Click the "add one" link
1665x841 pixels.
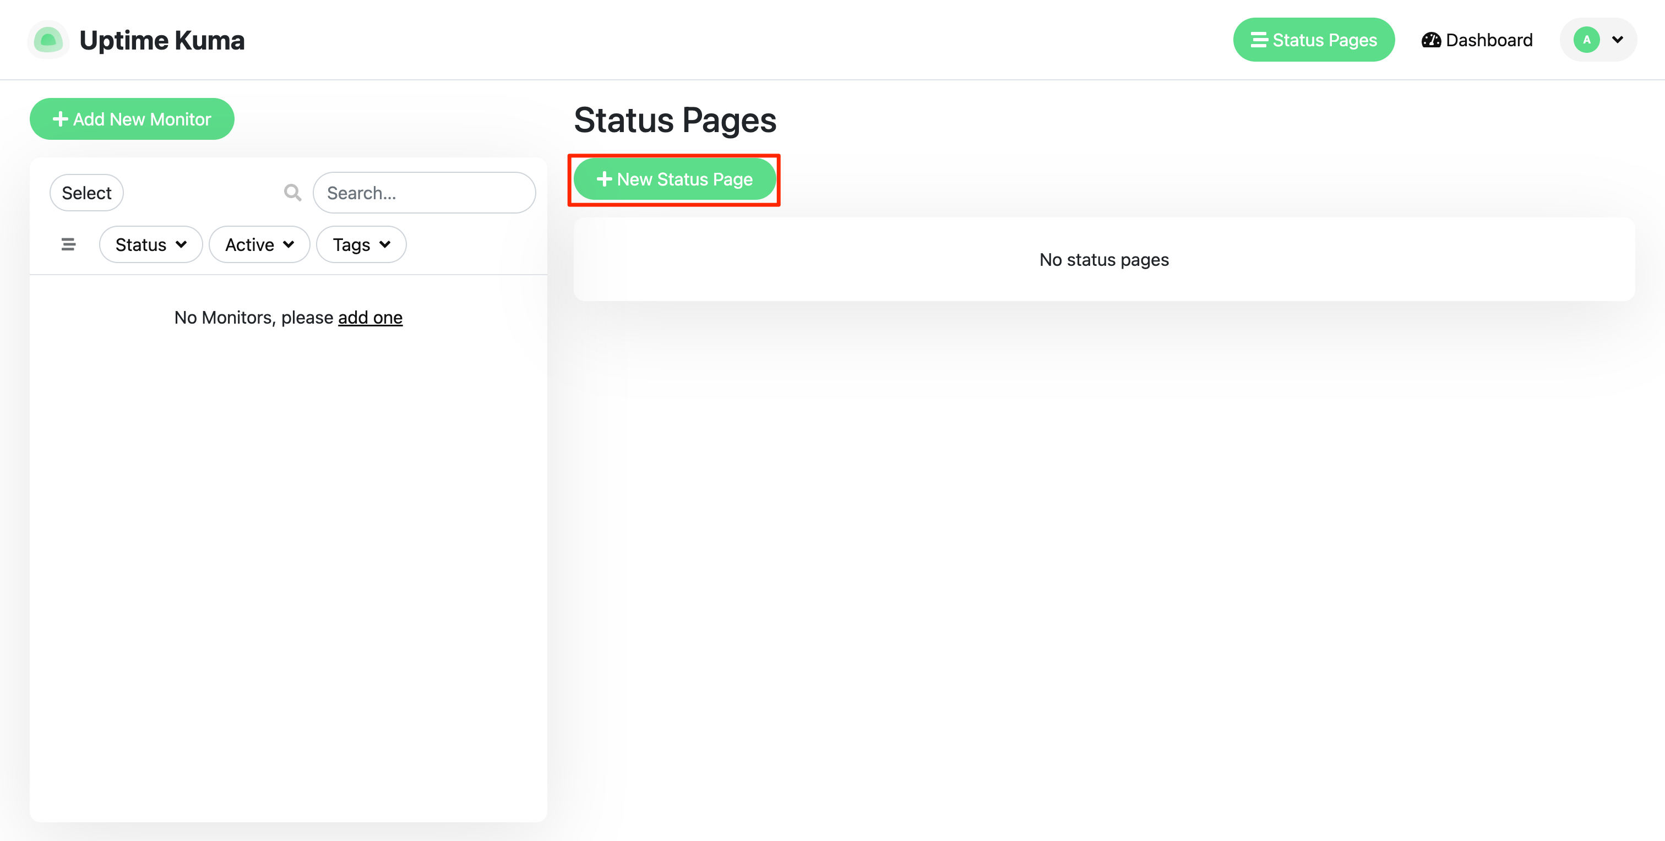click(371, 317)
